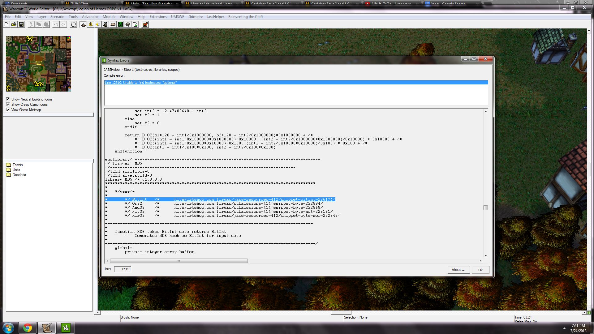Click the Paste icon in the toolbar
This screenshot has height=334, width=594.
(x=46, y=24)
